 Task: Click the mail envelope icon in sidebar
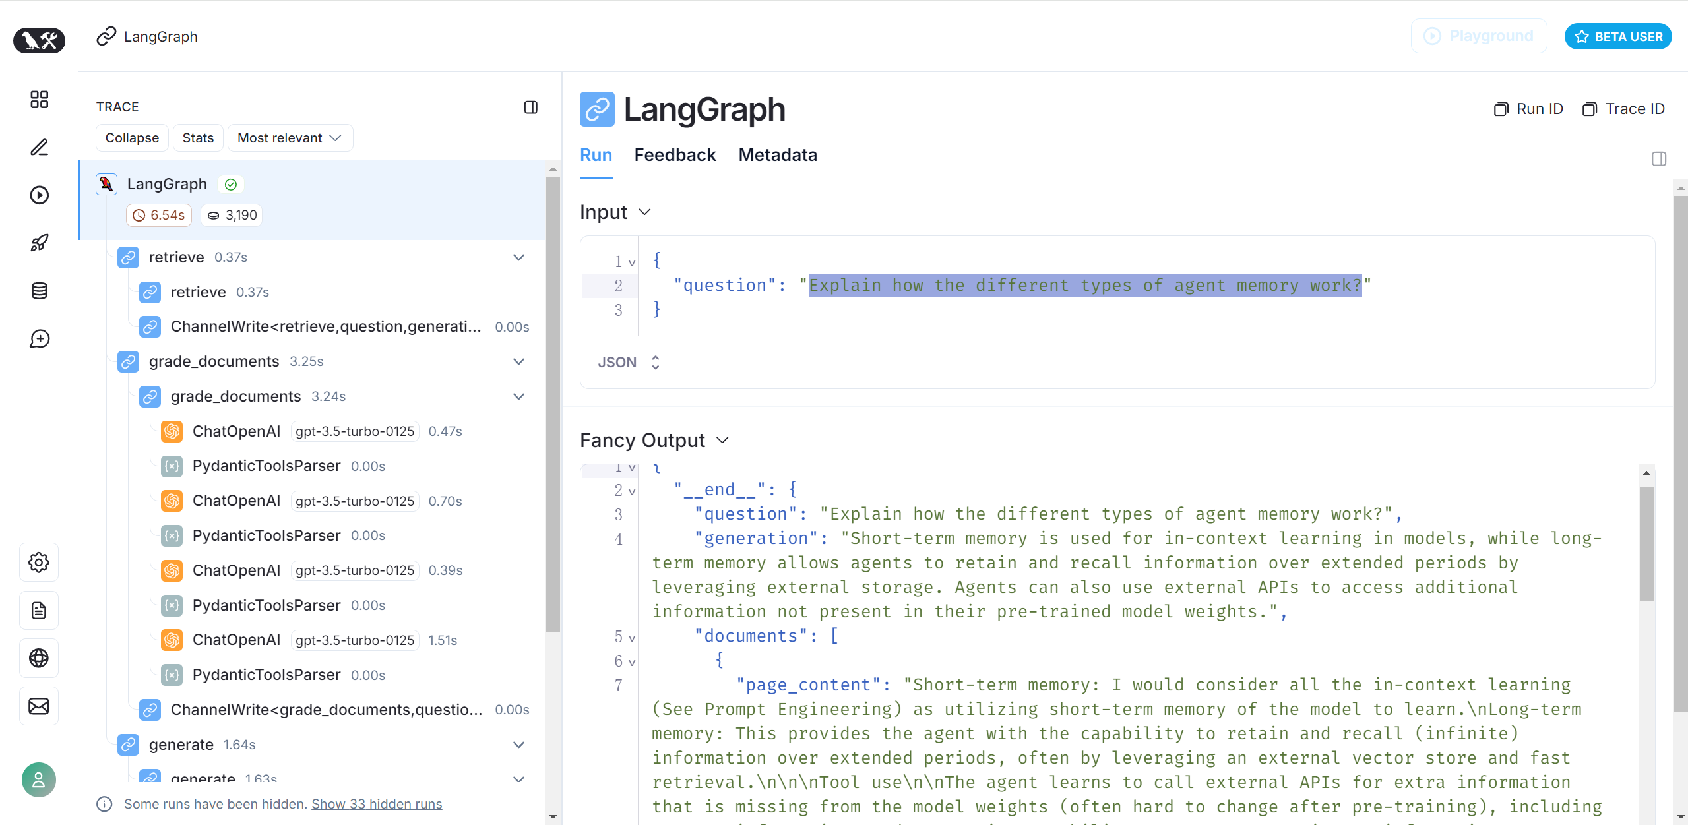(x=39, y=706)
